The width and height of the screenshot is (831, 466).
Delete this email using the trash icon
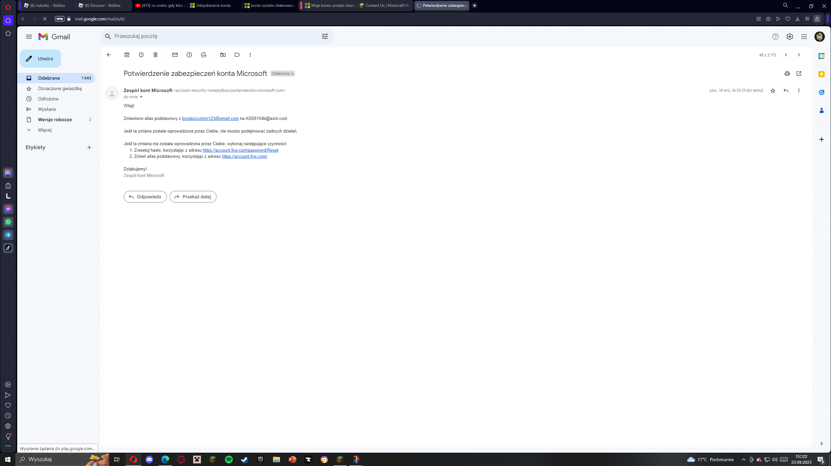point(155,55)
